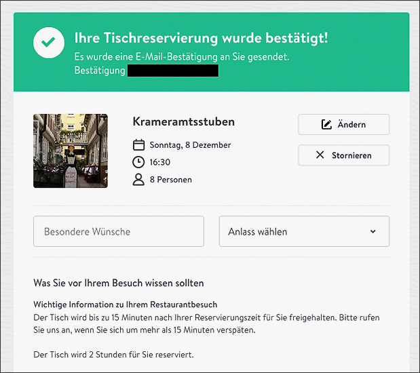Select the date text Sonntag, 8 Dezember
The image size is (420, 373).
click(190, 144)
